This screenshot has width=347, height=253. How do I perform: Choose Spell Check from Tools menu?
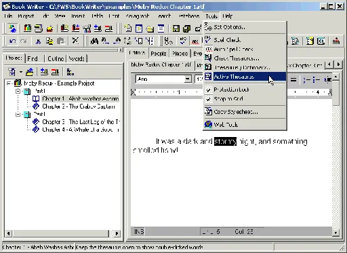(245, 40)
